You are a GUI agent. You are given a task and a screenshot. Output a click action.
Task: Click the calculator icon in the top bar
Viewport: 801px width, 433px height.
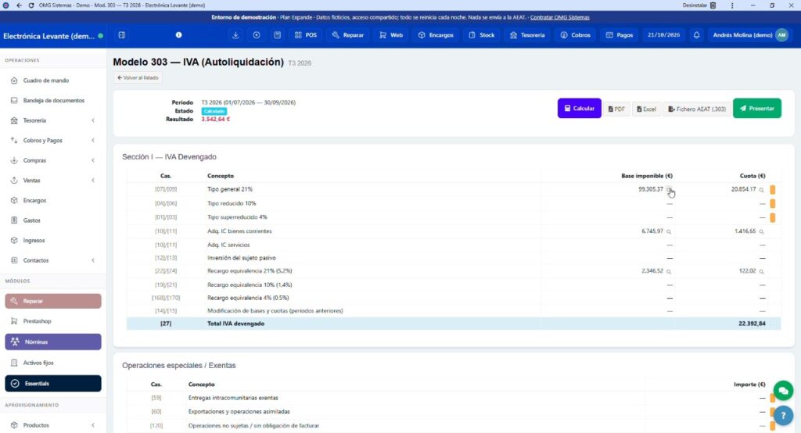[x=278, y=35]
